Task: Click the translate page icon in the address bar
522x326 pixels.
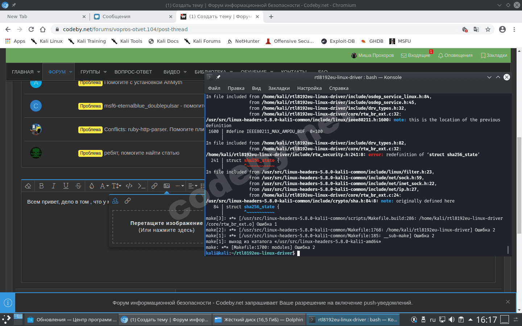Action: click(476, 29)
